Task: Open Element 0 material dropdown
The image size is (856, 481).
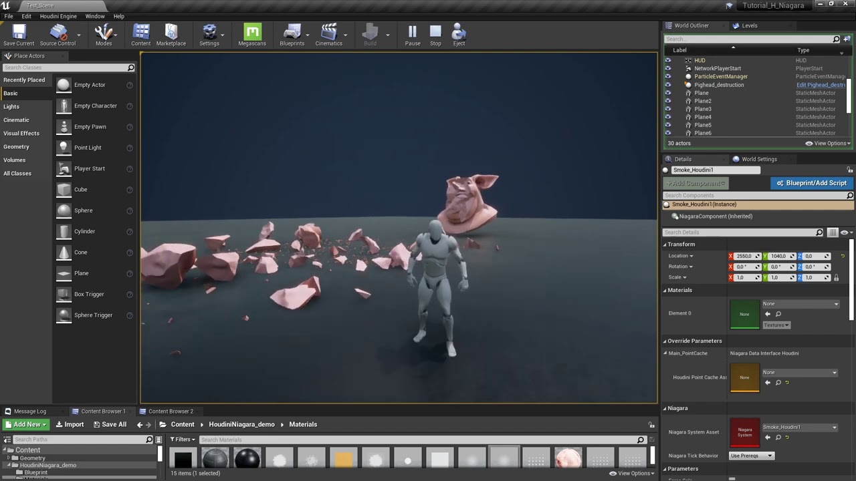Action: click(800, 304)
